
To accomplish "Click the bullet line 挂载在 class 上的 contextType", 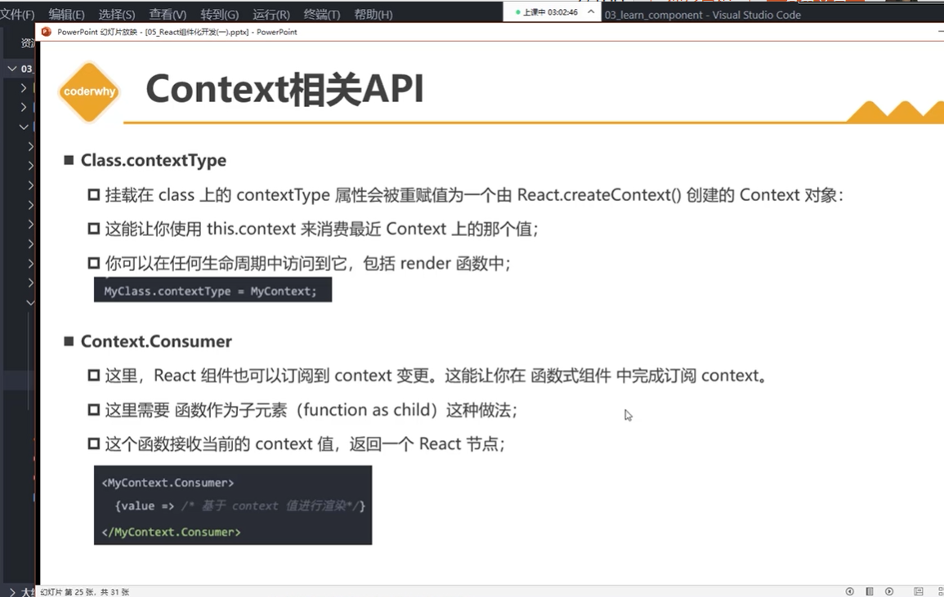I will (x=474, y=195).
